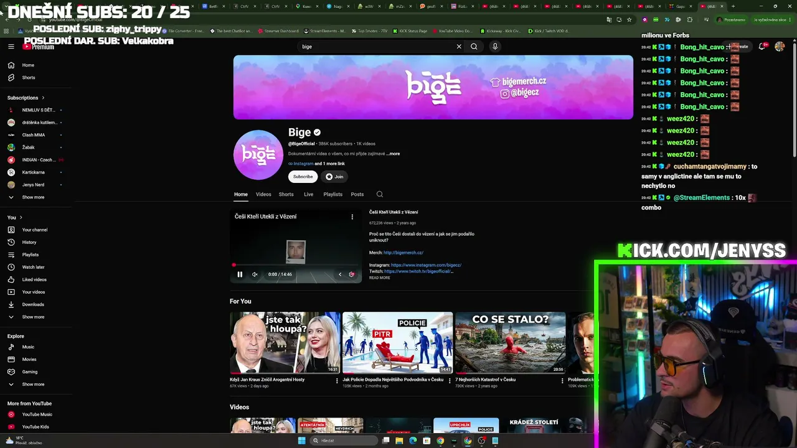Viewport: 797px width, 448px height.
Task: Open the twitch.tv/bigeofficial link
Action: 418,271
